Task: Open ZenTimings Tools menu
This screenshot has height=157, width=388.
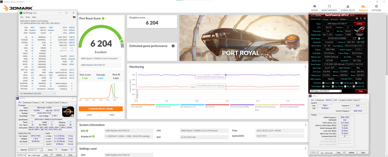Action: click(28, 17)
